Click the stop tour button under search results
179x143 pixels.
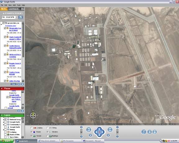pos(23,84)
